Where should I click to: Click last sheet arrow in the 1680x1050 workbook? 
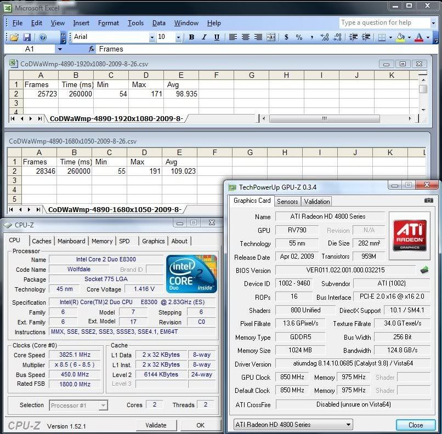[x=38, y=209]
